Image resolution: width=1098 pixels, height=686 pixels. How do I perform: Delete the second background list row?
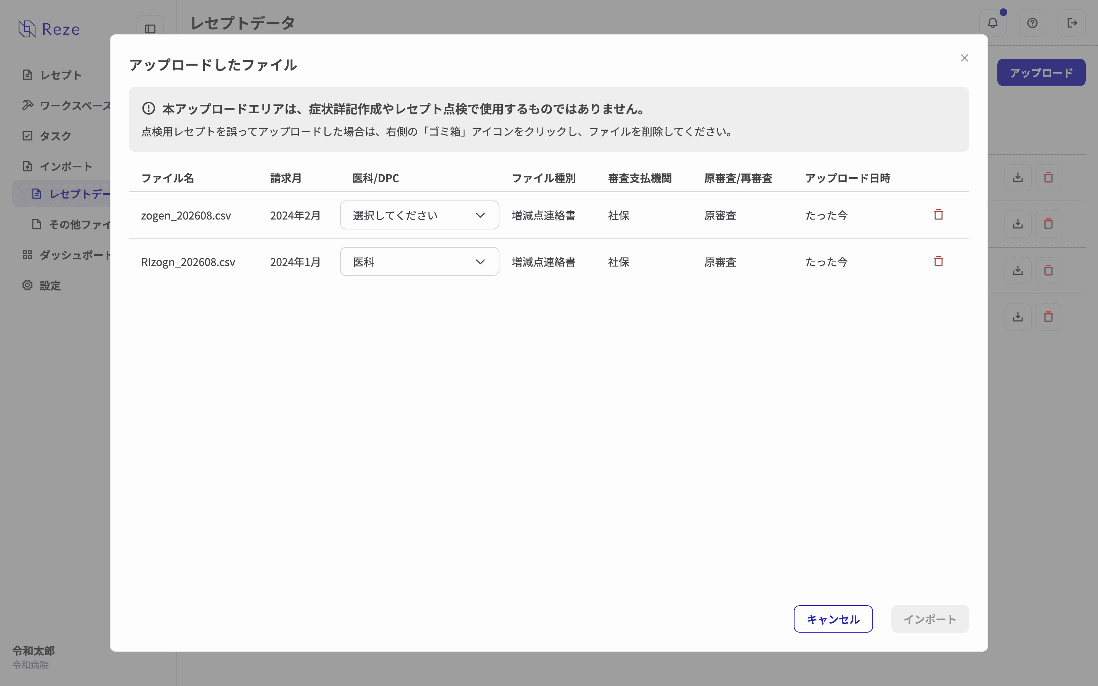click(1048, 224)
